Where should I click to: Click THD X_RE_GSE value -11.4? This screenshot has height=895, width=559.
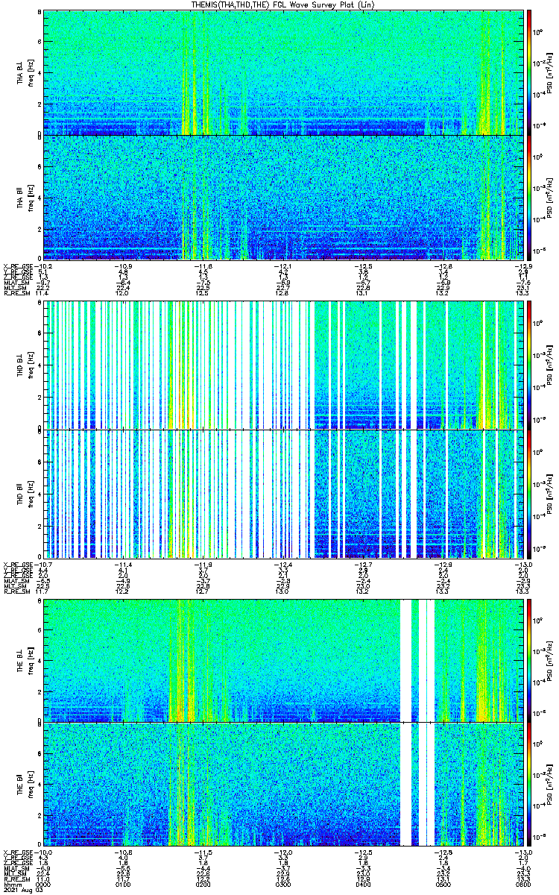click(x=124, y=565)
